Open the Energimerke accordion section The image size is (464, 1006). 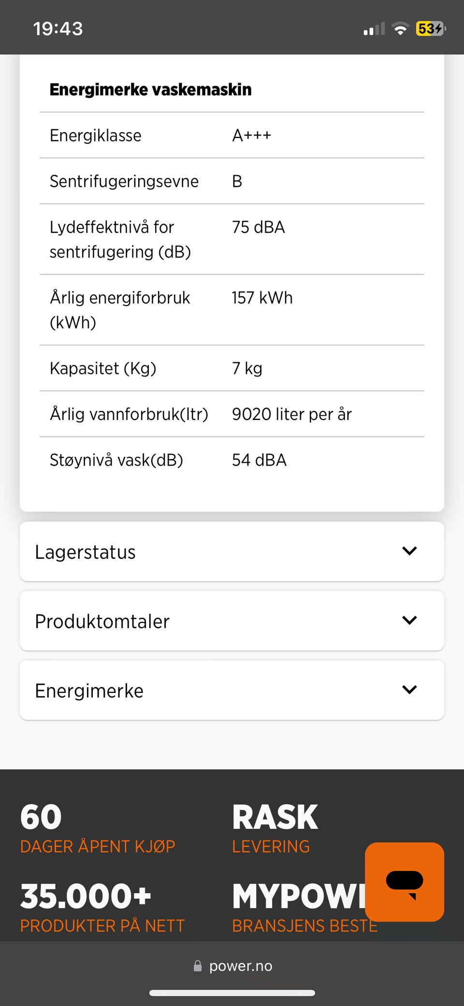pyautogui.click(x=89, y=691)
